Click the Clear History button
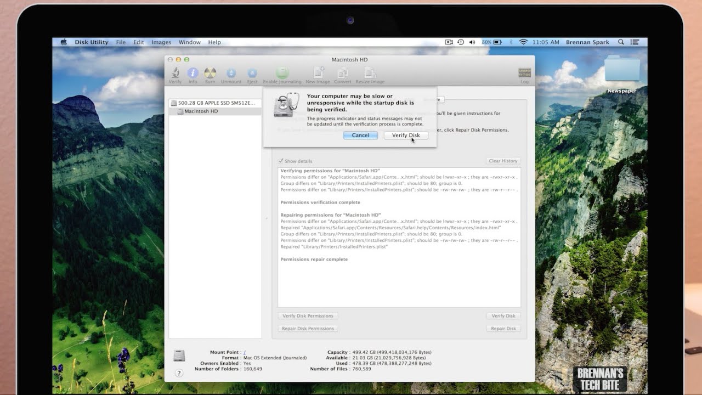 pos(503,161)
